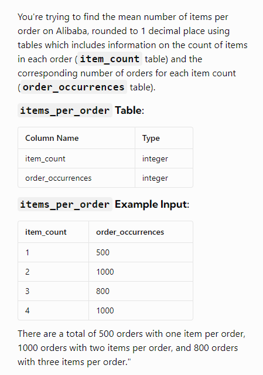This screenshot has width=263, height=375.
Task: Click integer type beside item_count
Action: pos(155,159)
